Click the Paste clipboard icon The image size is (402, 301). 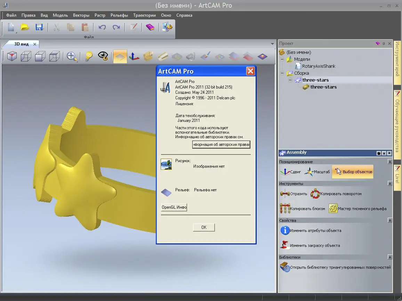(x=85, y=27)
